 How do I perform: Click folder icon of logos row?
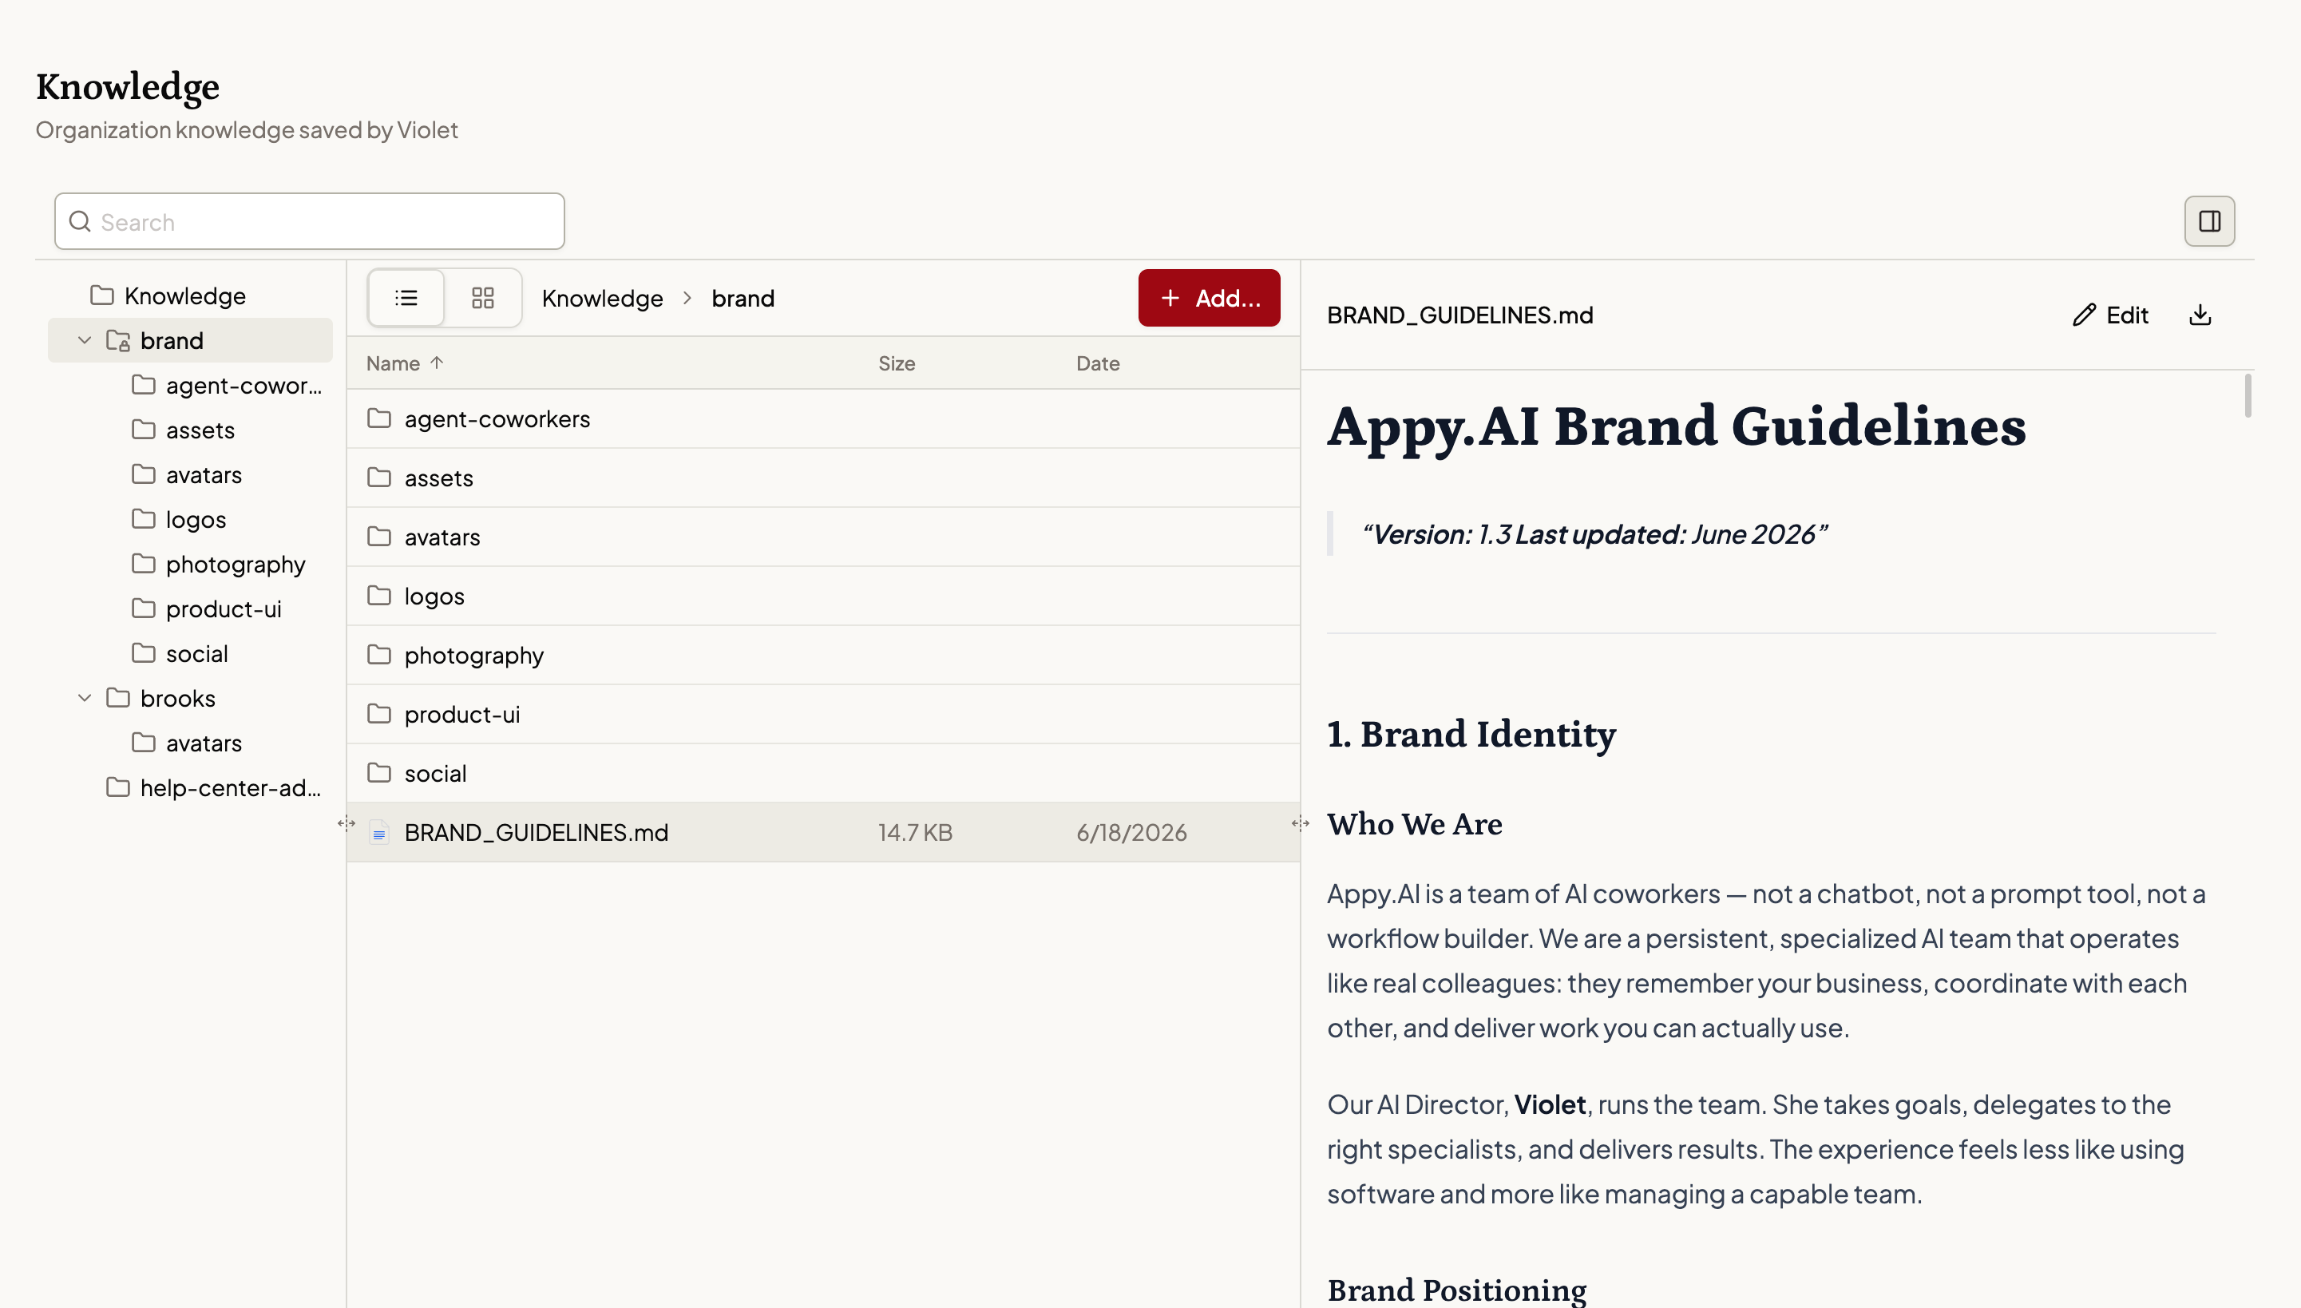379,595
